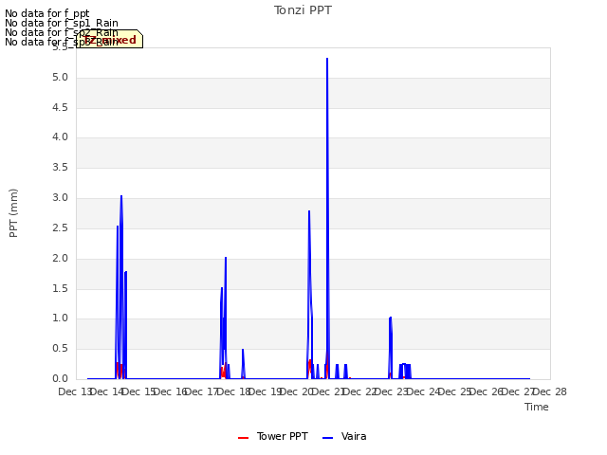This screenshot has width=607, height=455.
Task: Click the y-axis tick label 5.0
Action: (x=60, y=78)
